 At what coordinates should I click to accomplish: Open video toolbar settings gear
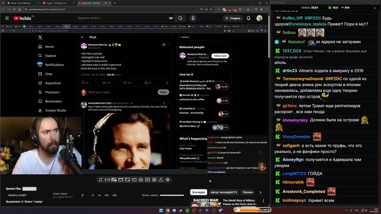pos(168,180)
